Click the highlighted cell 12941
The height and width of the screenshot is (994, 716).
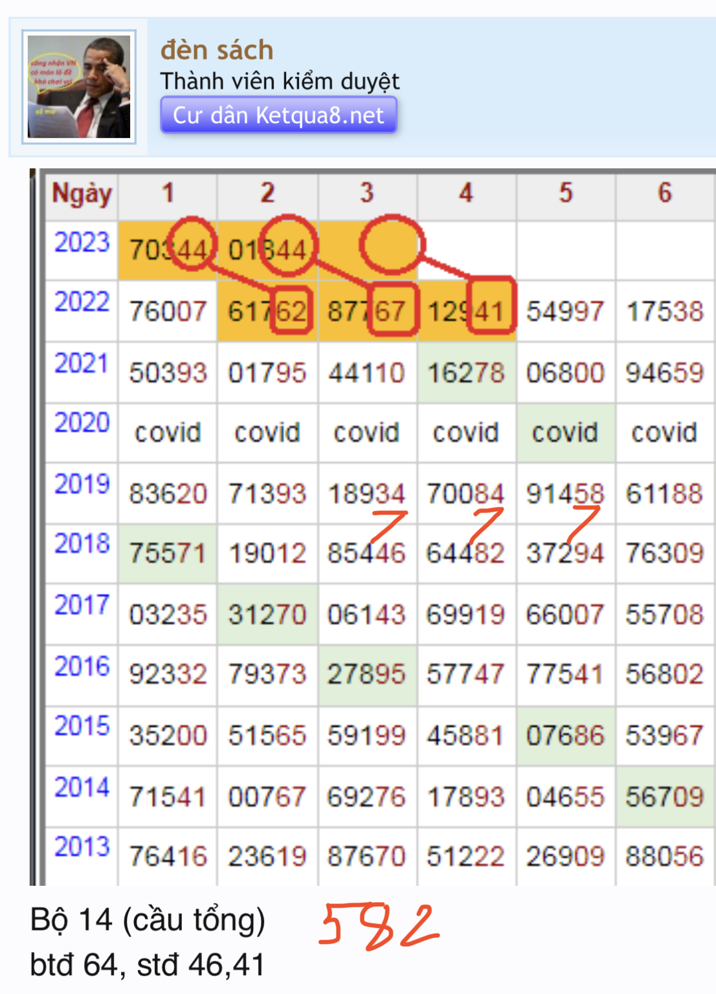pyautogui.click(x=465, y=311)
